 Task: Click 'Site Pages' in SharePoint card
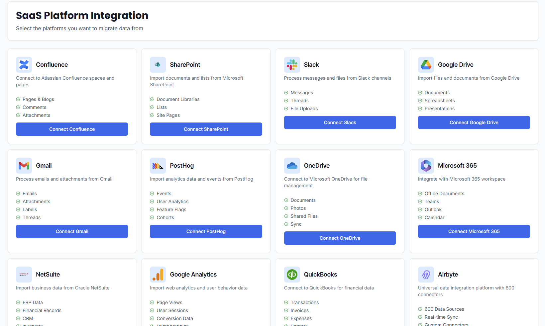click(168, 115)
